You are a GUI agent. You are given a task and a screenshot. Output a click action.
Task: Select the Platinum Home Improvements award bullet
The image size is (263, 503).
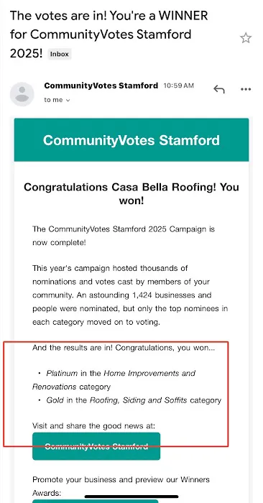coord(114,380)
